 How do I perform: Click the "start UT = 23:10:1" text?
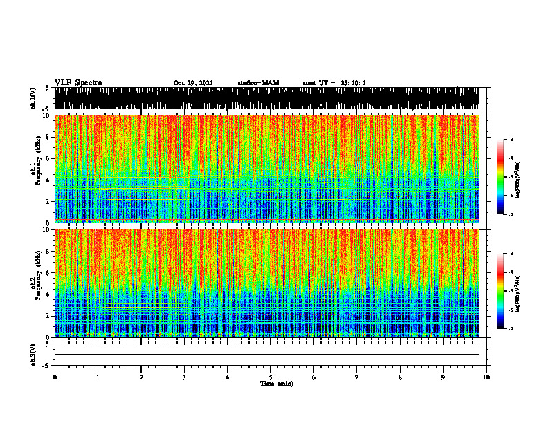(x=334, y=83)
